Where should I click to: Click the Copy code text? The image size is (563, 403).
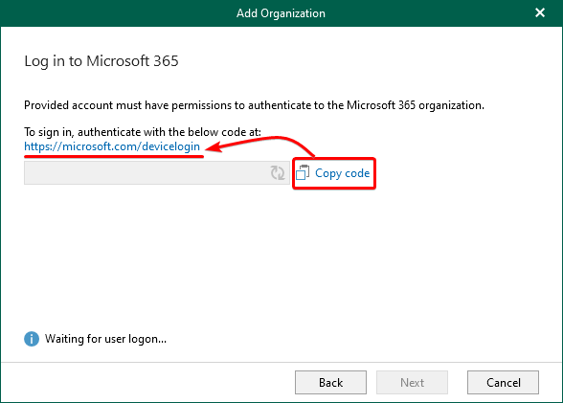342,173
